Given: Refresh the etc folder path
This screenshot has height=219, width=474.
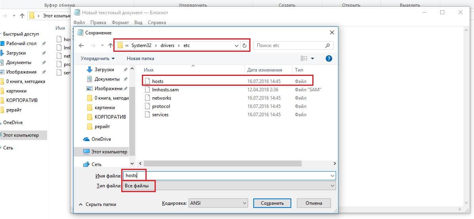Looking at the screenshot, I should 245,46.
